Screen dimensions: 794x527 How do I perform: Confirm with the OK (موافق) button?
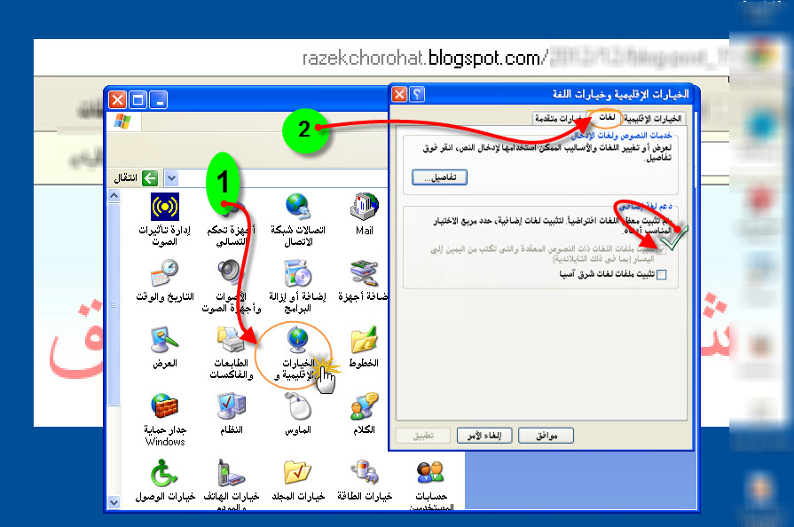[x=546, y=436]
